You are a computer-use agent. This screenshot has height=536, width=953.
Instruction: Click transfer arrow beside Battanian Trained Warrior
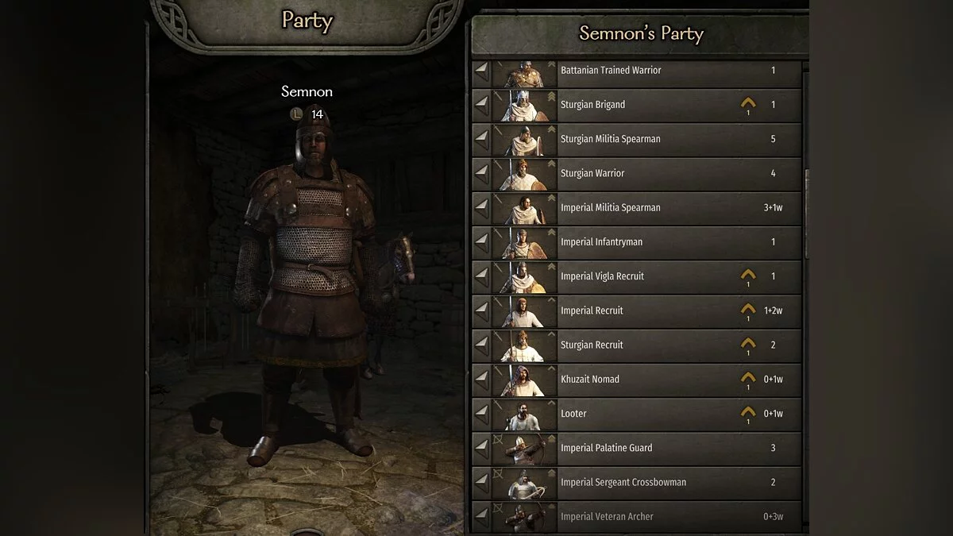click(482, 71)
